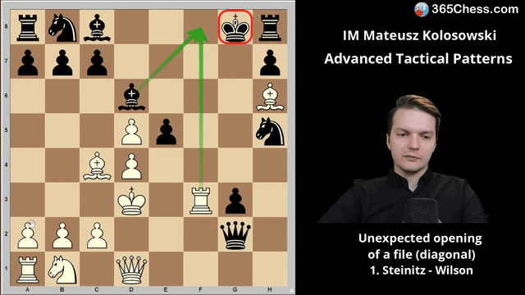Select the black knight on b8
525x295 pixels.
pyautogui.click(x=62, y=28)
